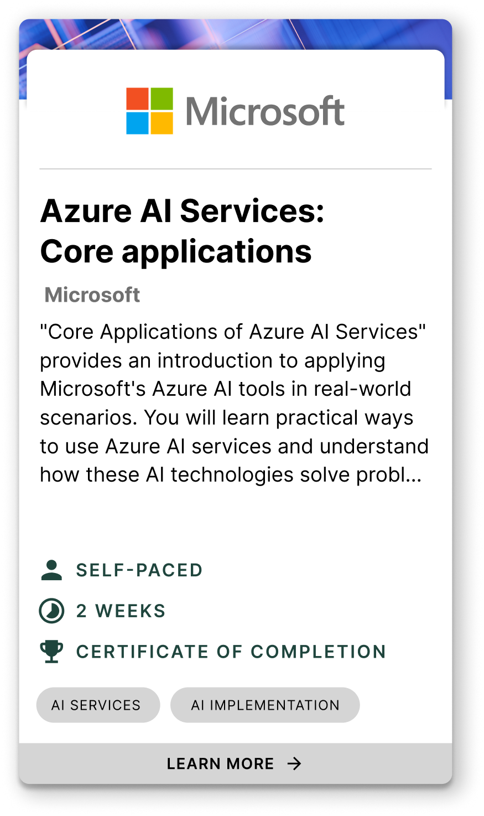
Task: Click the yellow square of the Microsoft logo
Action: (x=162, y=123)
